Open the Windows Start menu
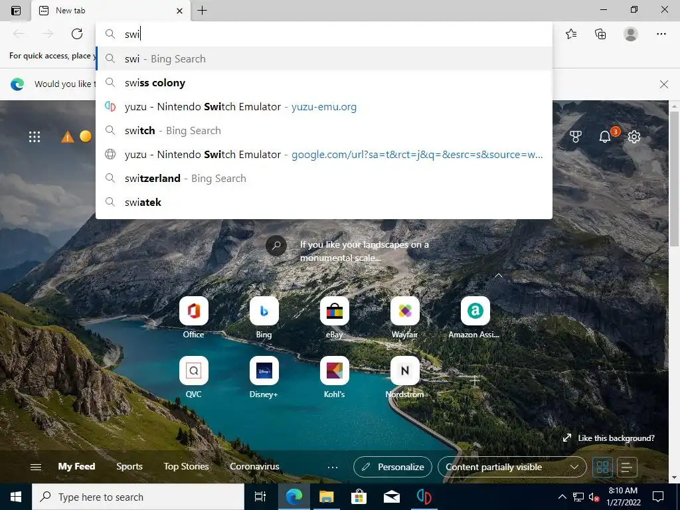 click(16, 497)
